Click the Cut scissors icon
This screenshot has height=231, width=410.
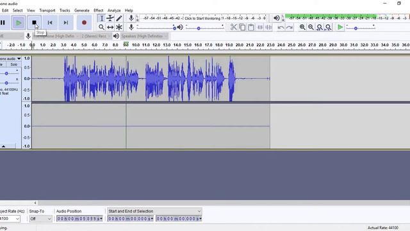click(x=233, y=27)
